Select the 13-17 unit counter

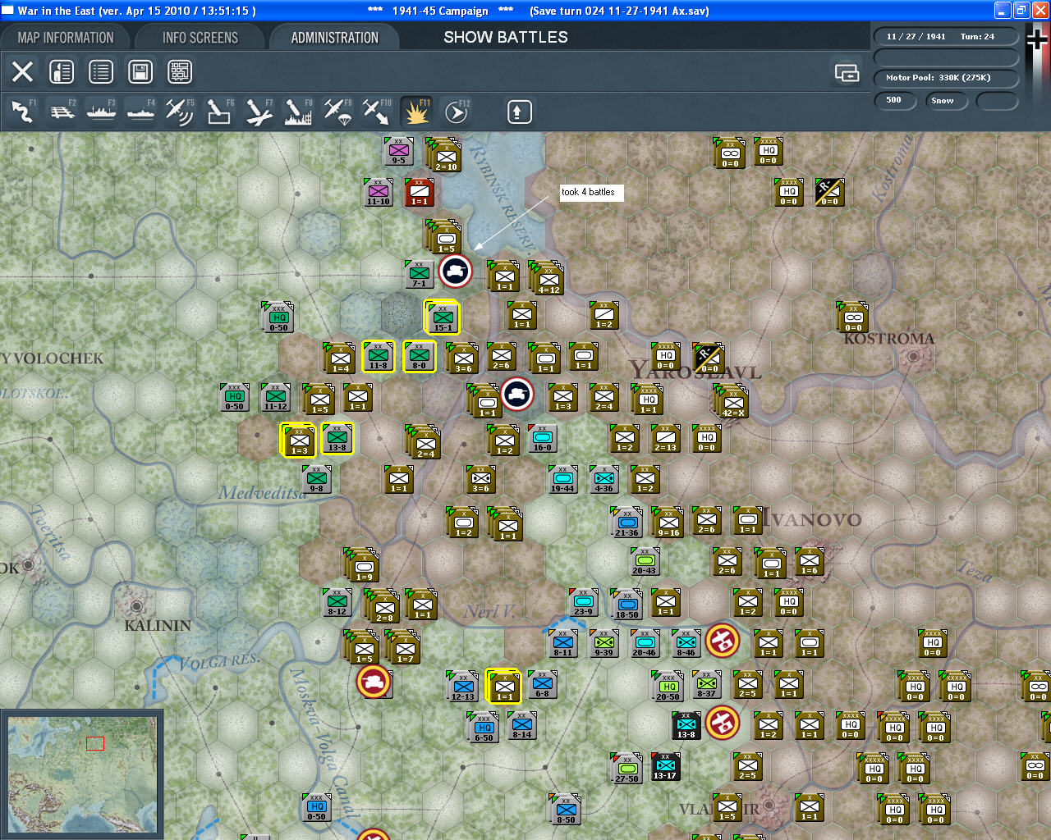(x=666, y=767)
